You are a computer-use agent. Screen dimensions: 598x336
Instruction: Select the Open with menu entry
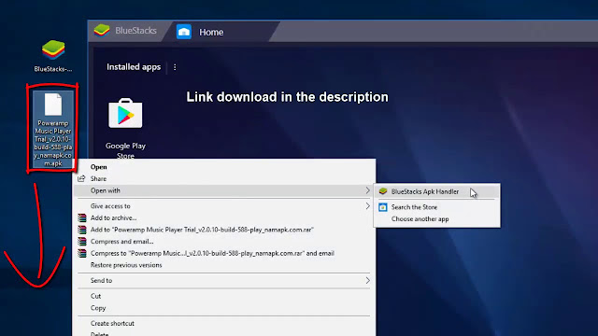point(223,190)
